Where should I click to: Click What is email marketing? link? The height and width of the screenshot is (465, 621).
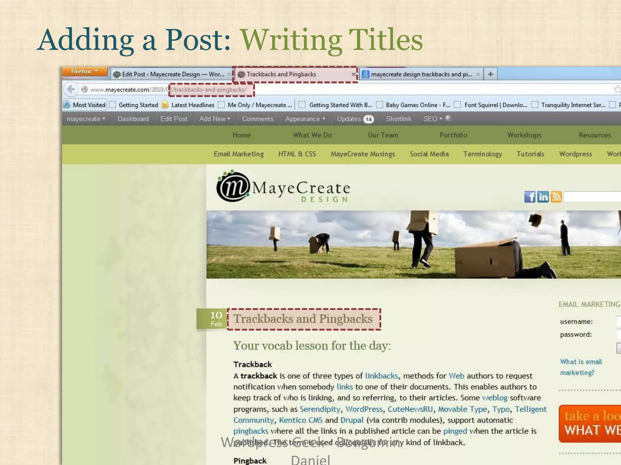coord(581,367)
